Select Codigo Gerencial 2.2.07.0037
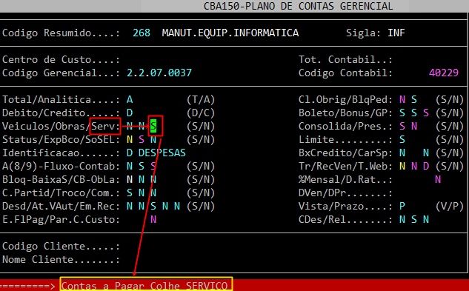469x291 pixels. 159,73
